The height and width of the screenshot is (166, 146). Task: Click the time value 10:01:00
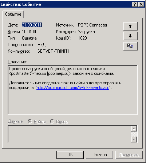29,32
